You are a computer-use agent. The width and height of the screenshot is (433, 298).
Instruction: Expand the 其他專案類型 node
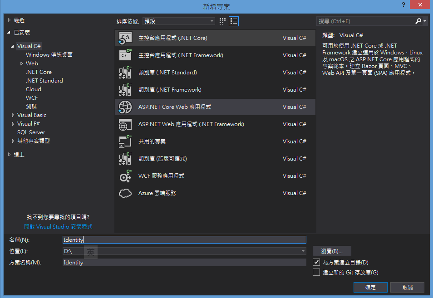tap(13, 141)
